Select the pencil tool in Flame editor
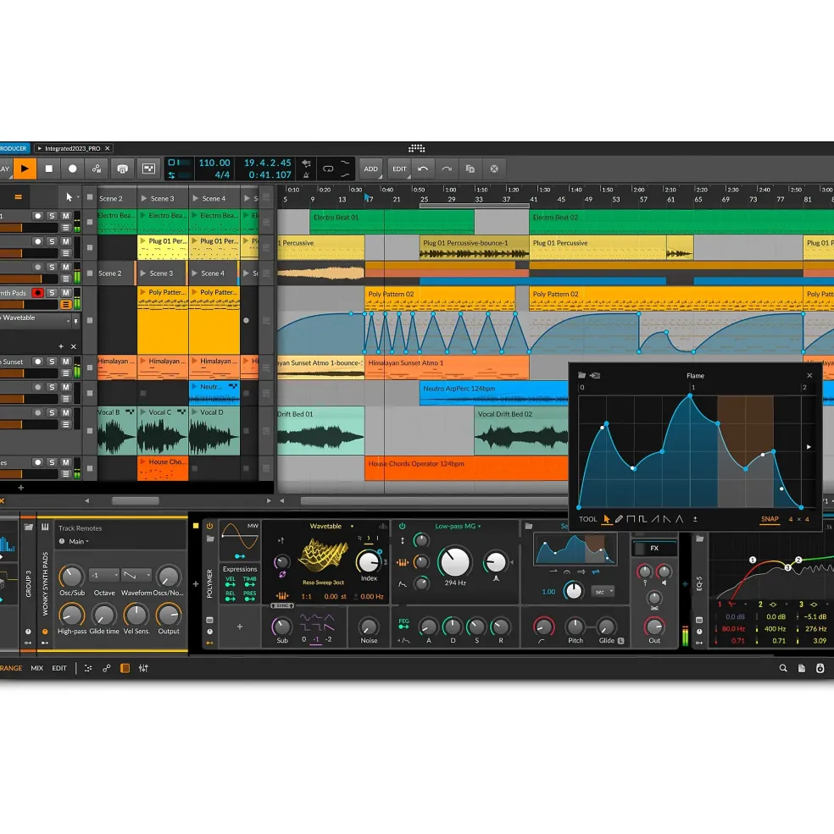Viewport: 834px width, 834px height. pyautogui.click(x=619, y=519)
